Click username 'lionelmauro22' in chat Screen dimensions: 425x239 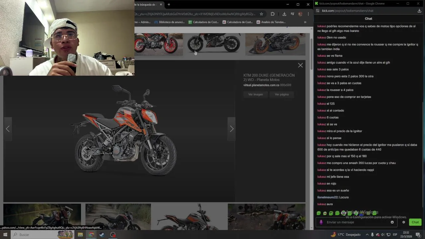tap(328, 198)
